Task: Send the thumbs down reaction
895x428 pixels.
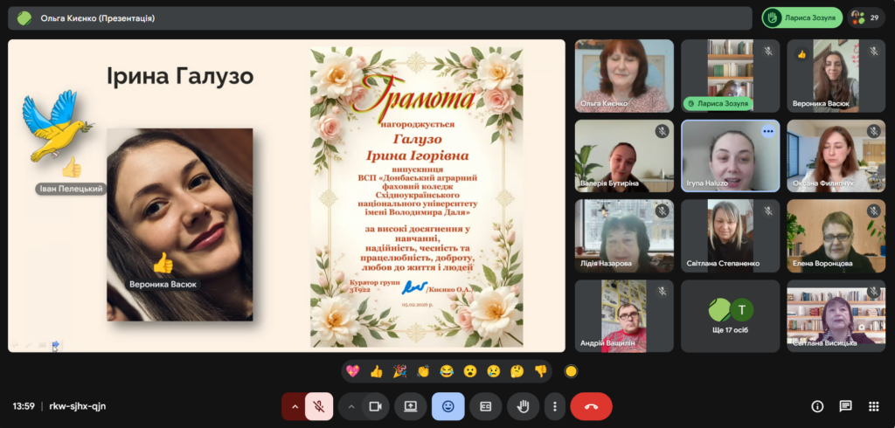Action: click(540, 371)
